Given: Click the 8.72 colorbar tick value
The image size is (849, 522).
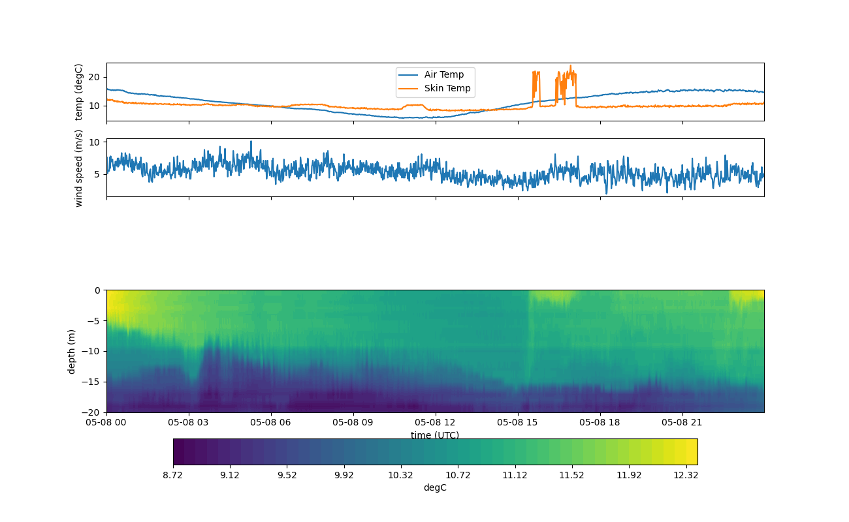Looking at the screenshot, I should (x=173, y=475).
